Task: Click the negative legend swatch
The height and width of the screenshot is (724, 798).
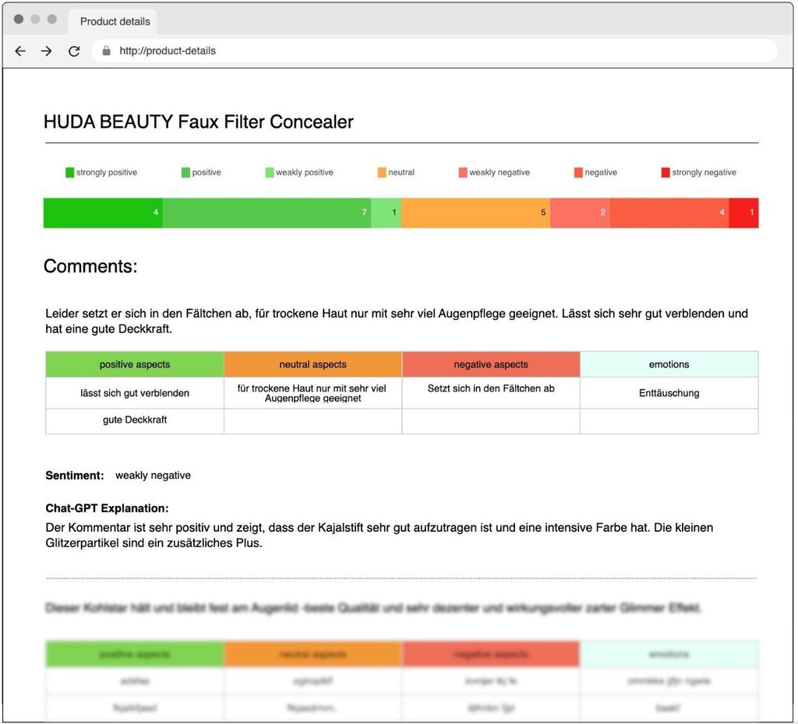Action: coord(578,172)
